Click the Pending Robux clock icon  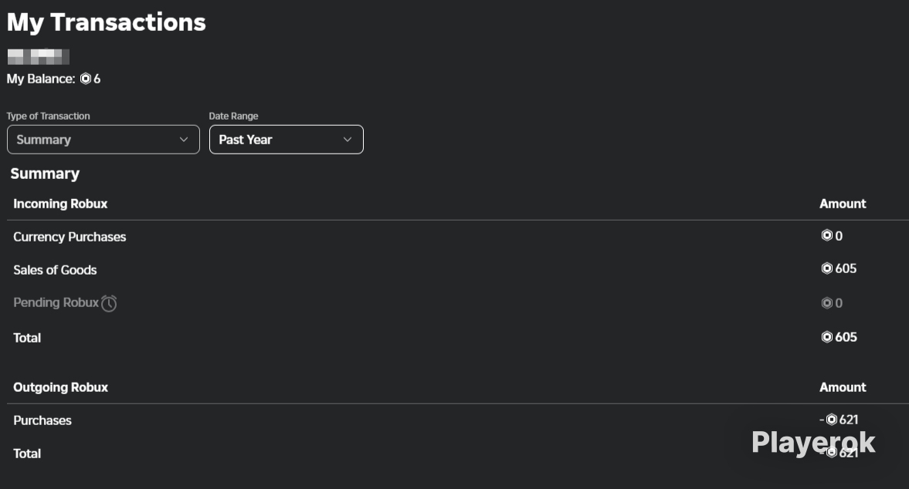pos(109,303)
